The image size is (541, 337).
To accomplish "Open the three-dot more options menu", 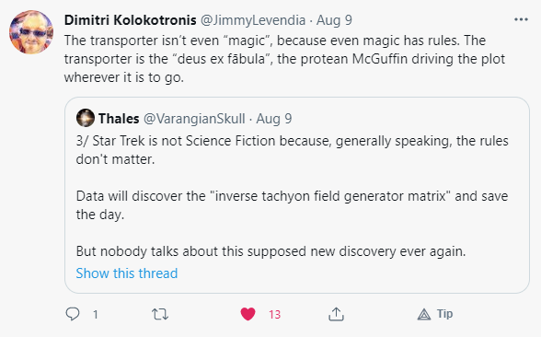I will [x=521, y=19].
